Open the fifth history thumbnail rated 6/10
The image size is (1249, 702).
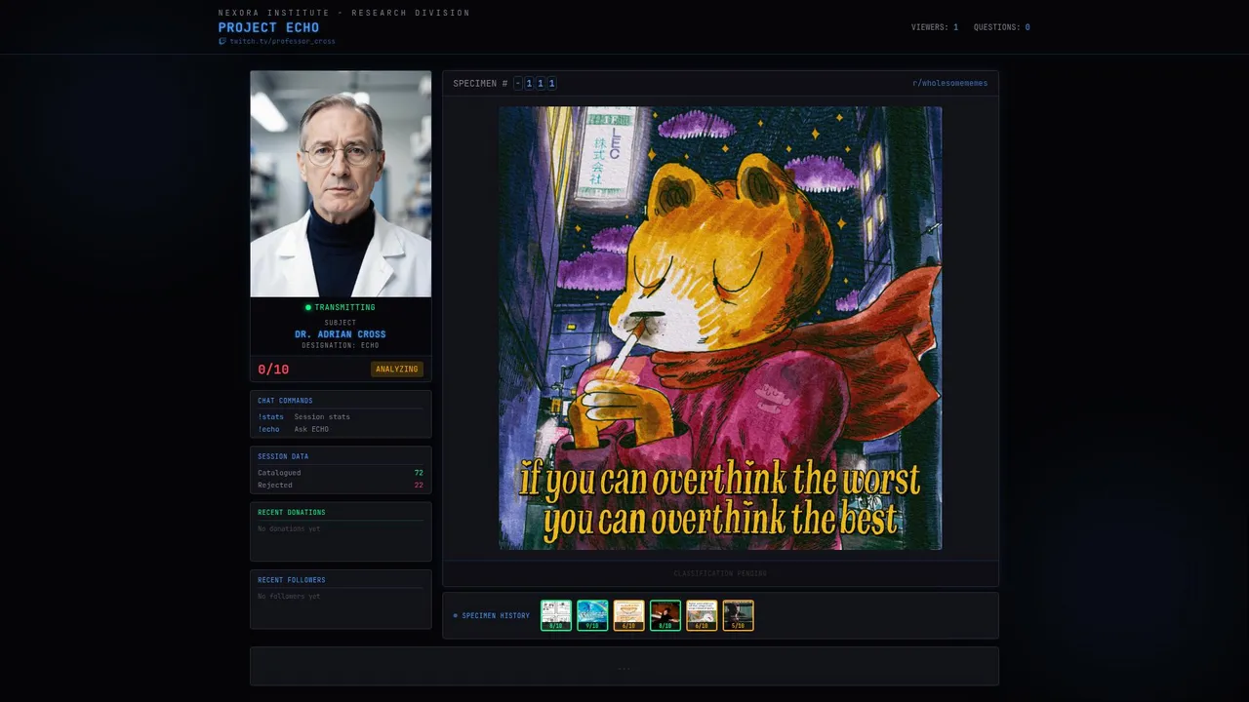pos(702,615)
